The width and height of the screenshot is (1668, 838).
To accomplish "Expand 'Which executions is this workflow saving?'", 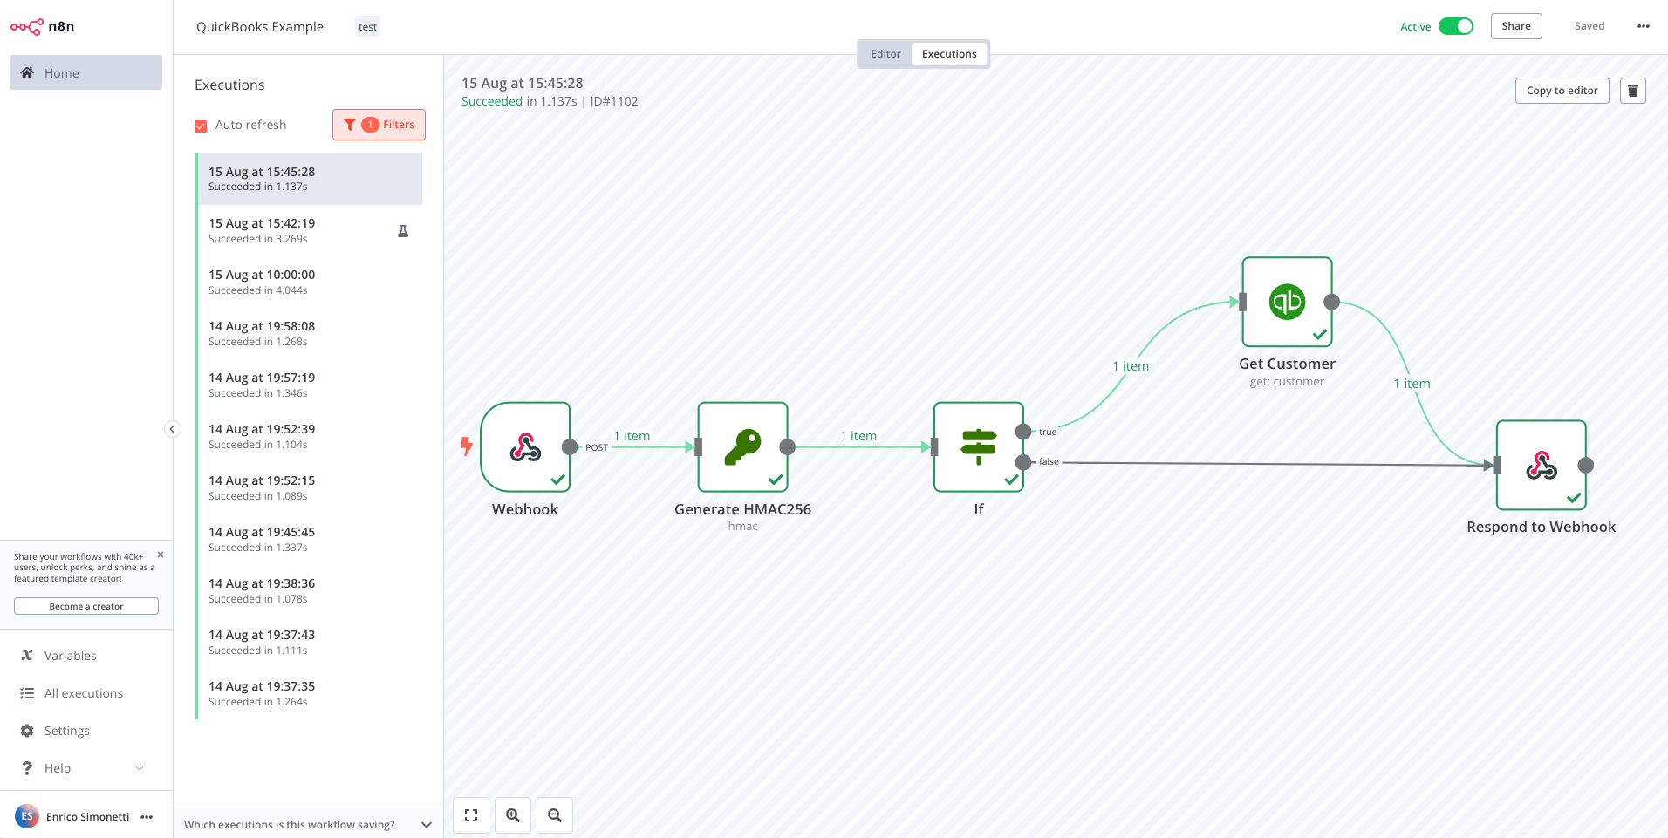I will 308,824.
